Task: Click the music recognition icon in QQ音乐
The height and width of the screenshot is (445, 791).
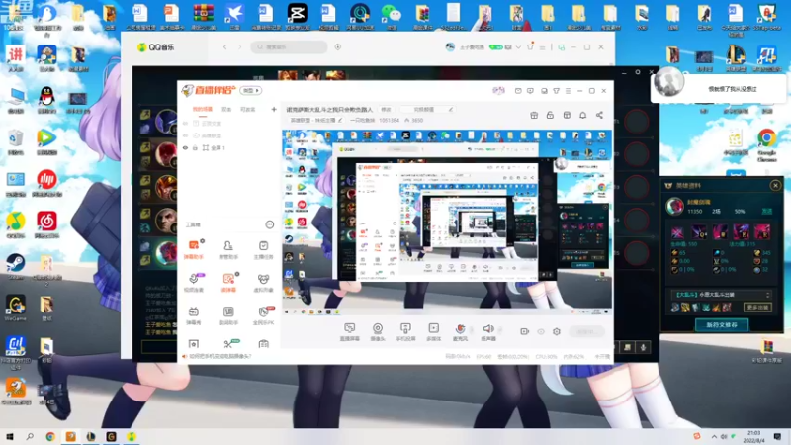Action: click(338, 46)
